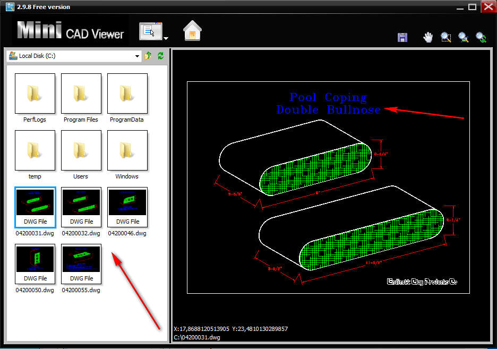
Task: Click the Zoom Extents refresh magnifier icon
Action: coord(481,37)
